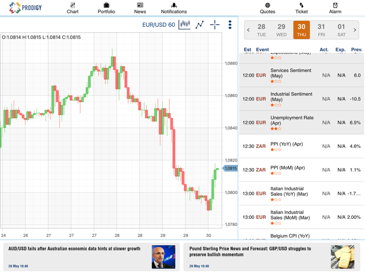Screen dimensions: 365x274
Task: Switch to candlestick chart type
Action: pyautogui.click(x=185, y=25)
